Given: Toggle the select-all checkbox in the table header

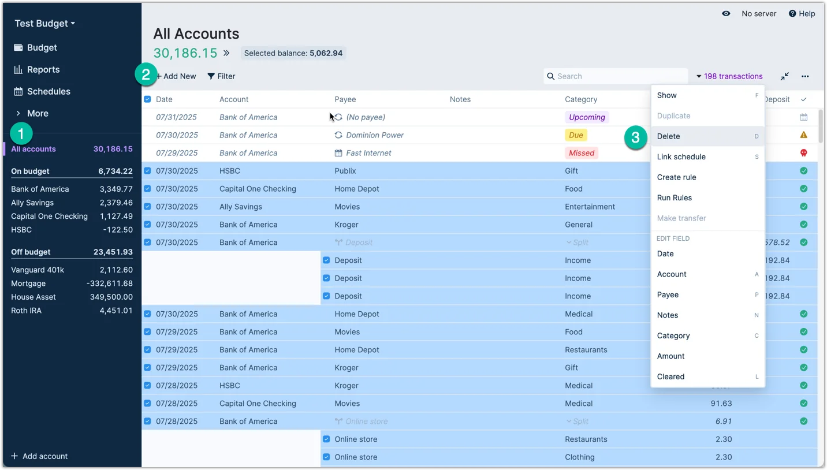Looking at the screenshot, I should (x=147, y=99).
